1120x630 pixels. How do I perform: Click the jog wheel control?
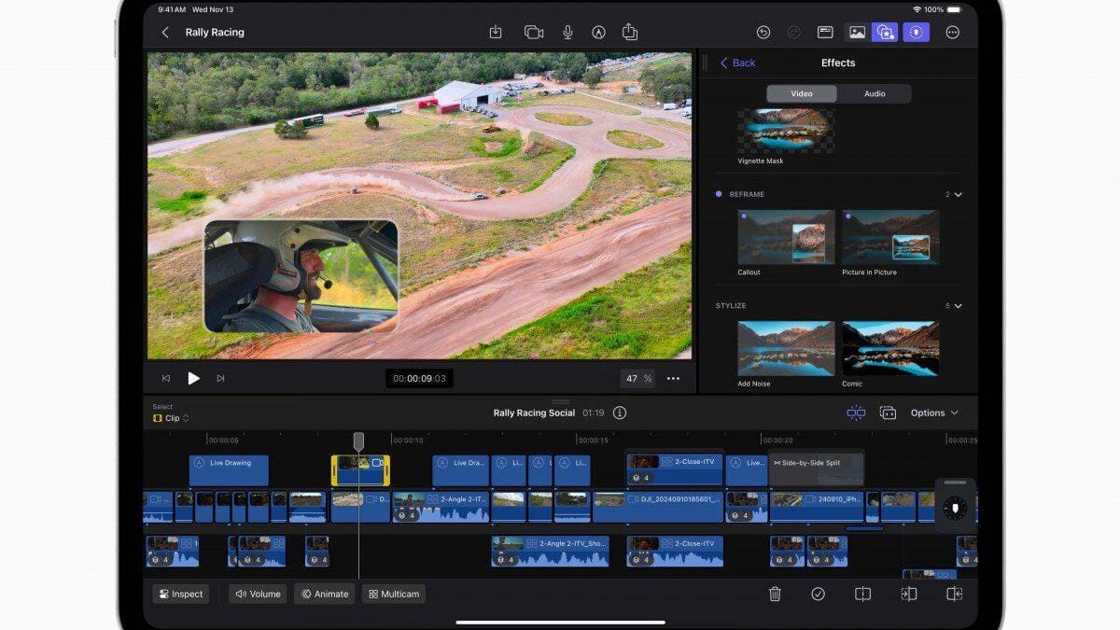click(954, 507)
